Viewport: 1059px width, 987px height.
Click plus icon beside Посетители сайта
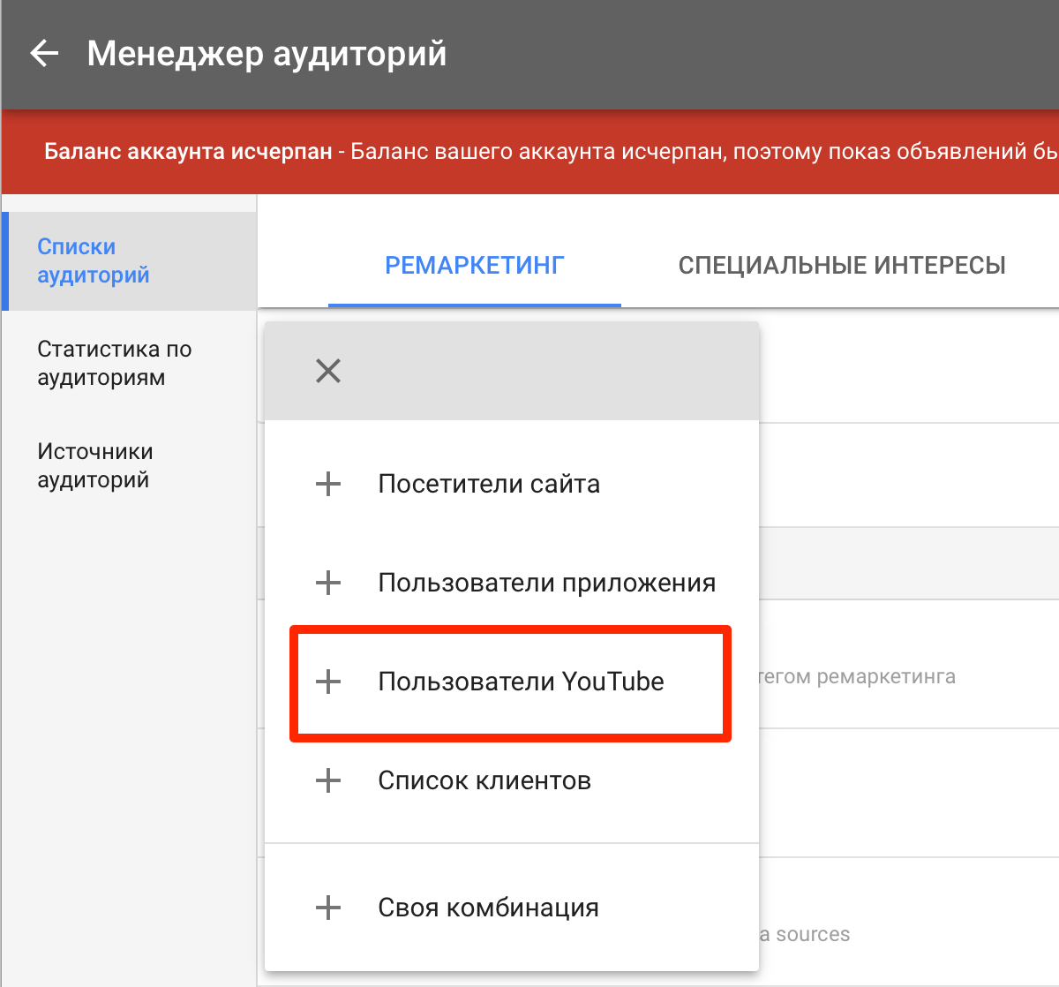[x=328, y=484]
